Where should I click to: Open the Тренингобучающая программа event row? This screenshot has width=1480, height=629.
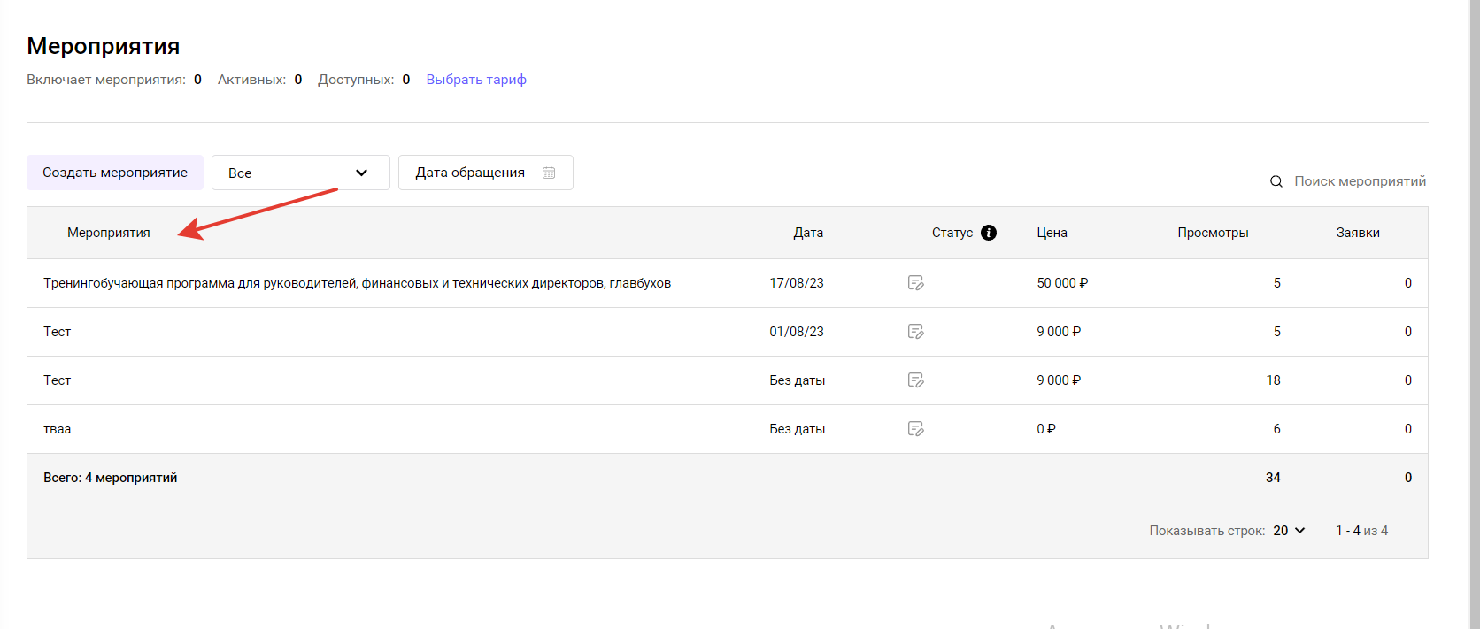coord(357,283)
